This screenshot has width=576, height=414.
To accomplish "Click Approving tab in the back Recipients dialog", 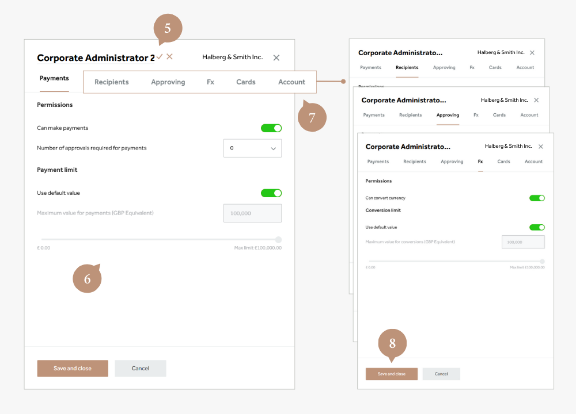I will coord(444,67).
